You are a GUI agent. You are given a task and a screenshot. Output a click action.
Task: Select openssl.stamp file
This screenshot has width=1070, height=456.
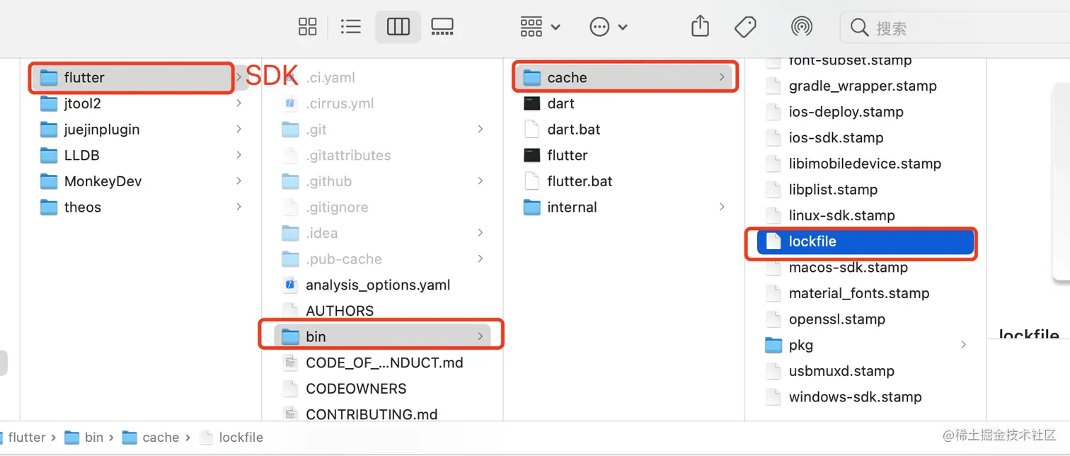(x=865, y=319)
